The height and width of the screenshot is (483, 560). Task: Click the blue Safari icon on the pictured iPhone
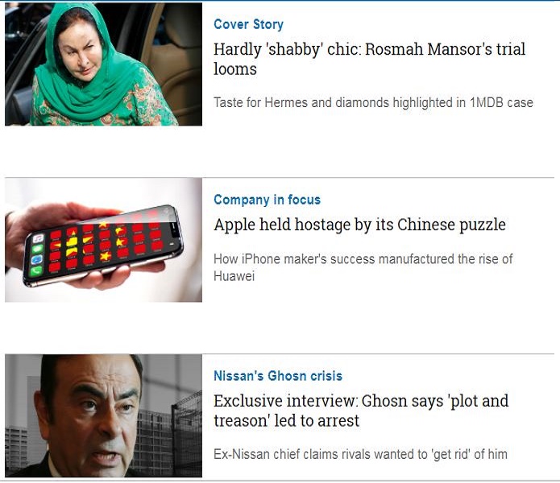click(37, 260)
